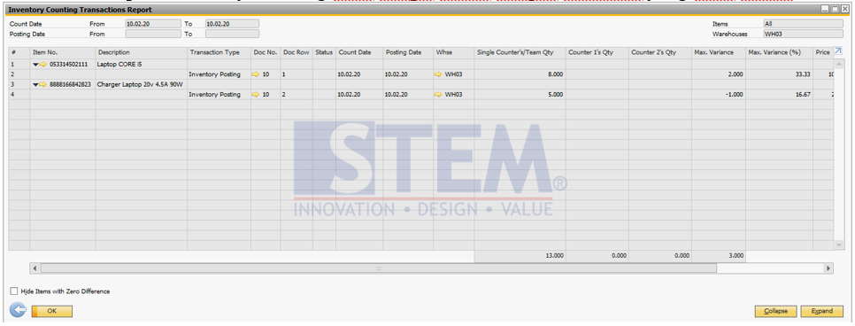
Task: Open WH03 warehouse link arrow in row 4
Action: click(x=439, y=95)
